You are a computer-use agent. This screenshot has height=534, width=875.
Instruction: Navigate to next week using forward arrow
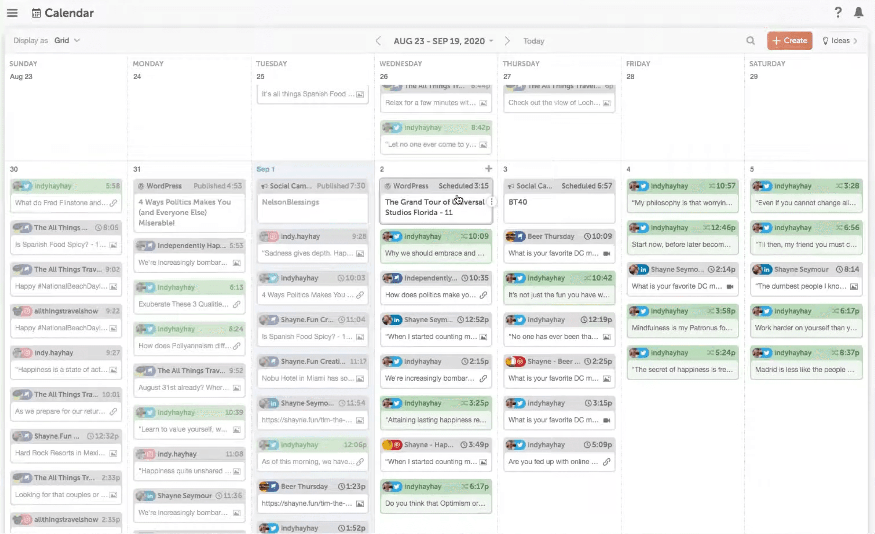(x=508, y=41)
